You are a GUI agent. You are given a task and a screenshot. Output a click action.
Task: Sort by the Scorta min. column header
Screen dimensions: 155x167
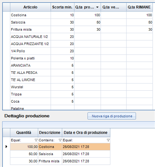coord(63,7)
